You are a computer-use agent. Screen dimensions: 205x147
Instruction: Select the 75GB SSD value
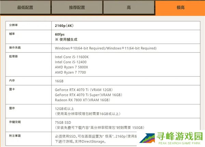pyautogui.click(x=63, y=122)
